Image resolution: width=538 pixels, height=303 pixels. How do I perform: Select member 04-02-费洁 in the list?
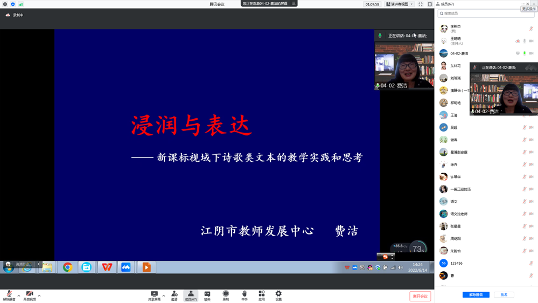click(459, 53)
